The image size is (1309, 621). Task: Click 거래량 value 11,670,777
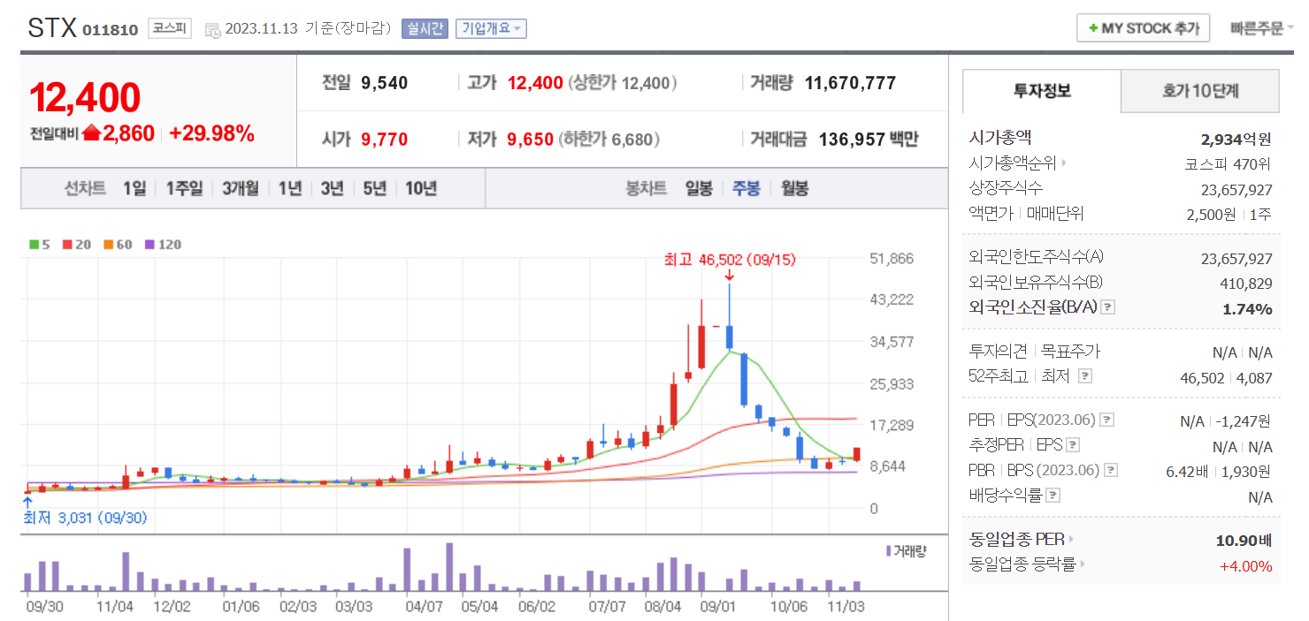850,83
